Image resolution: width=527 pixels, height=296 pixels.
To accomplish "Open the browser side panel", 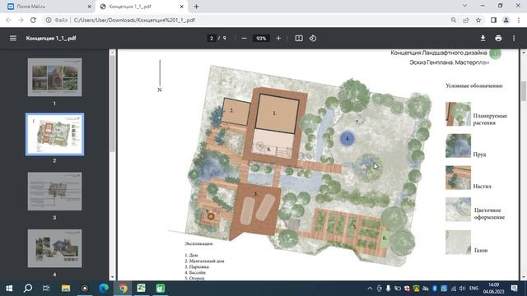I will pyautogui.click(x=494, y=20).
